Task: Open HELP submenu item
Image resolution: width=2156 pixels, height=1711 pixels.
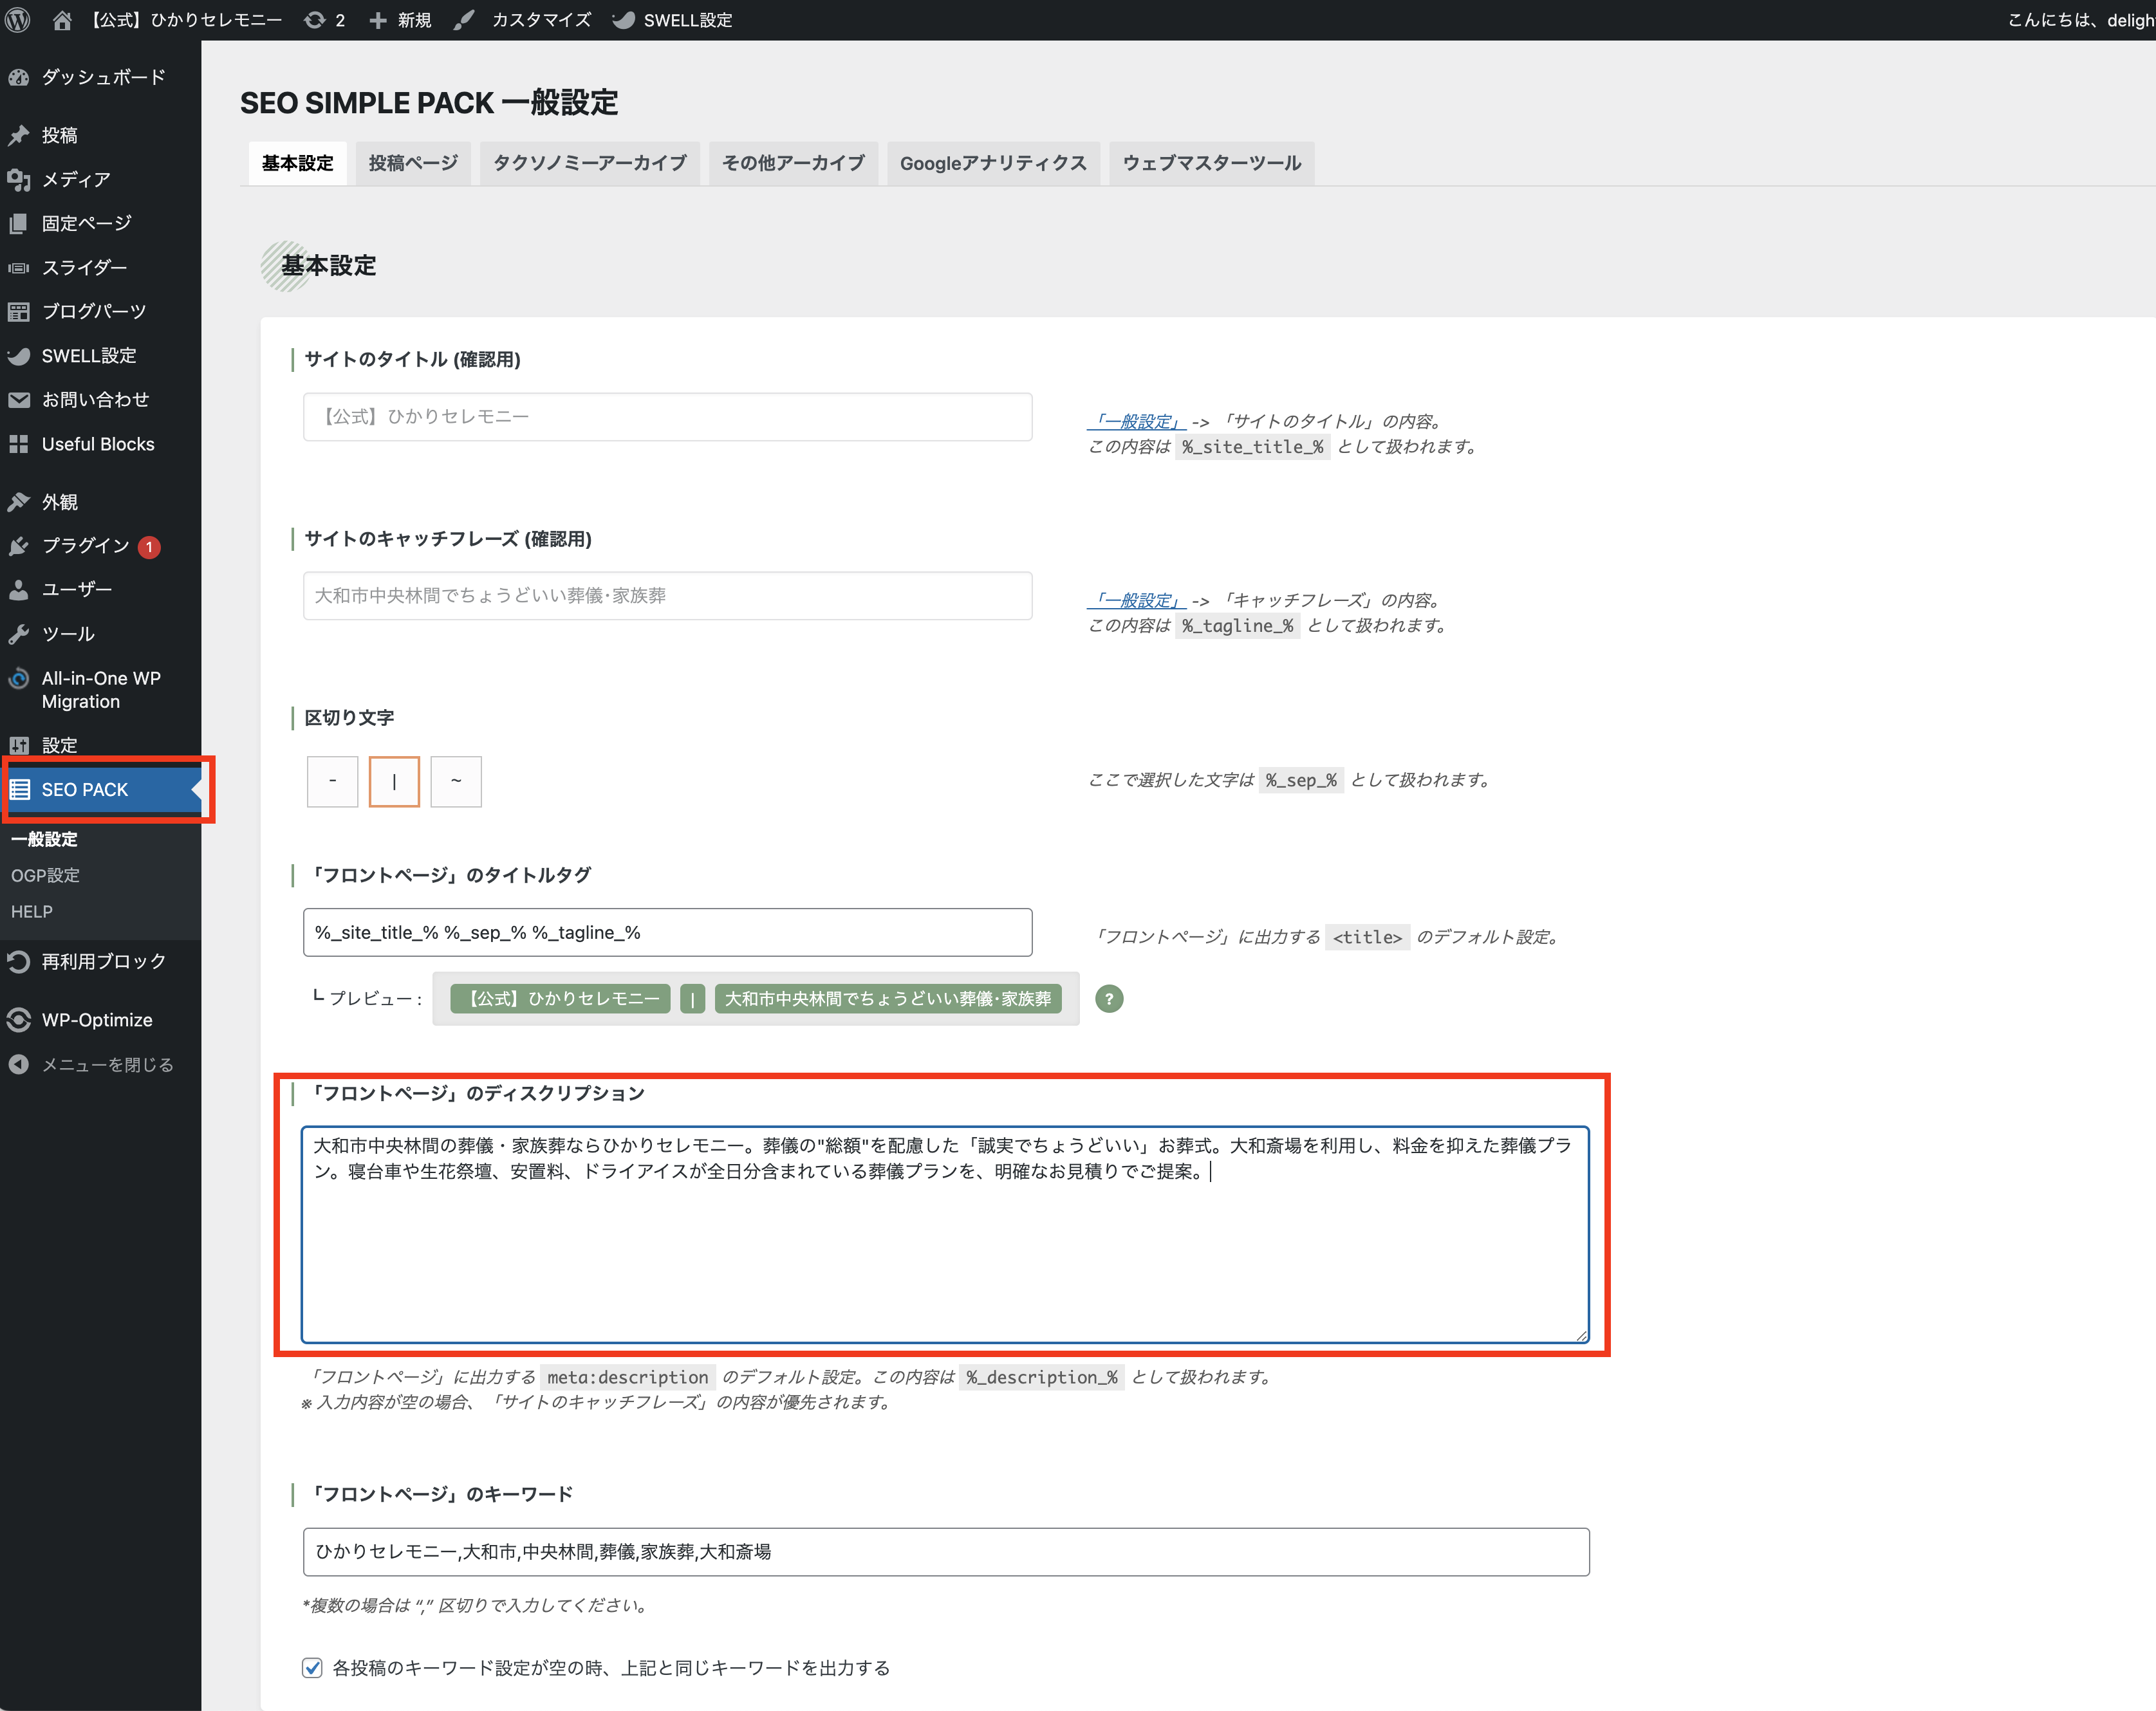Action: 32,911
